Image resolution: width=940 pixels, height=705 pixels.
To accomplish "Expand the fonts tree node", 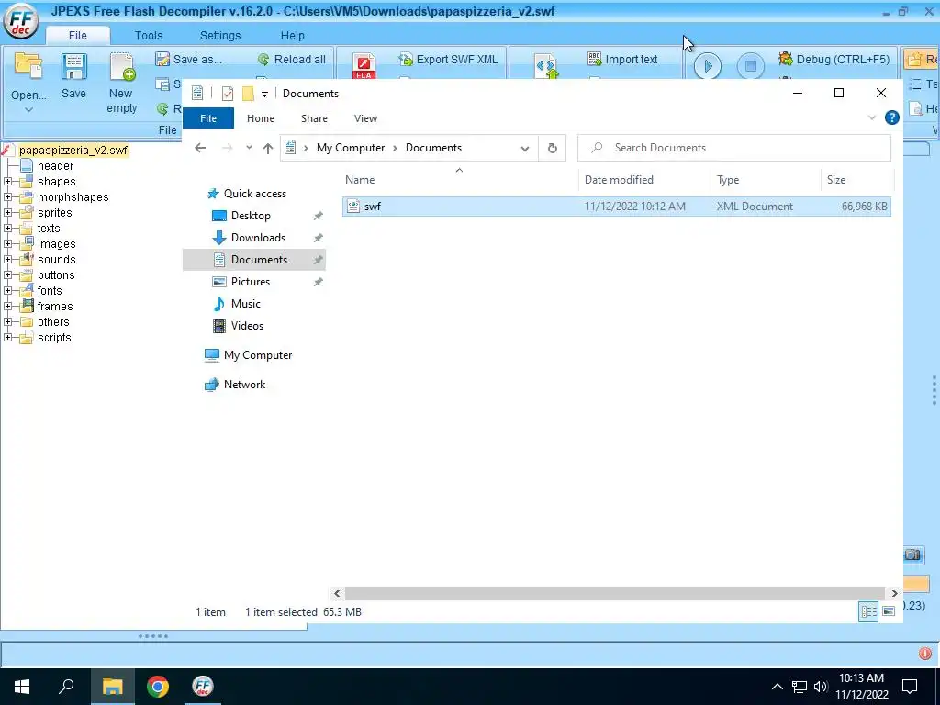I will pyautogui.click(x=7, y=290).
